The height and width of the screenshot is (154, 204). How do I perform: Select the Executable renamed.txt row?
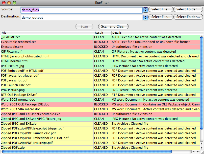click(x=100, y=42)
